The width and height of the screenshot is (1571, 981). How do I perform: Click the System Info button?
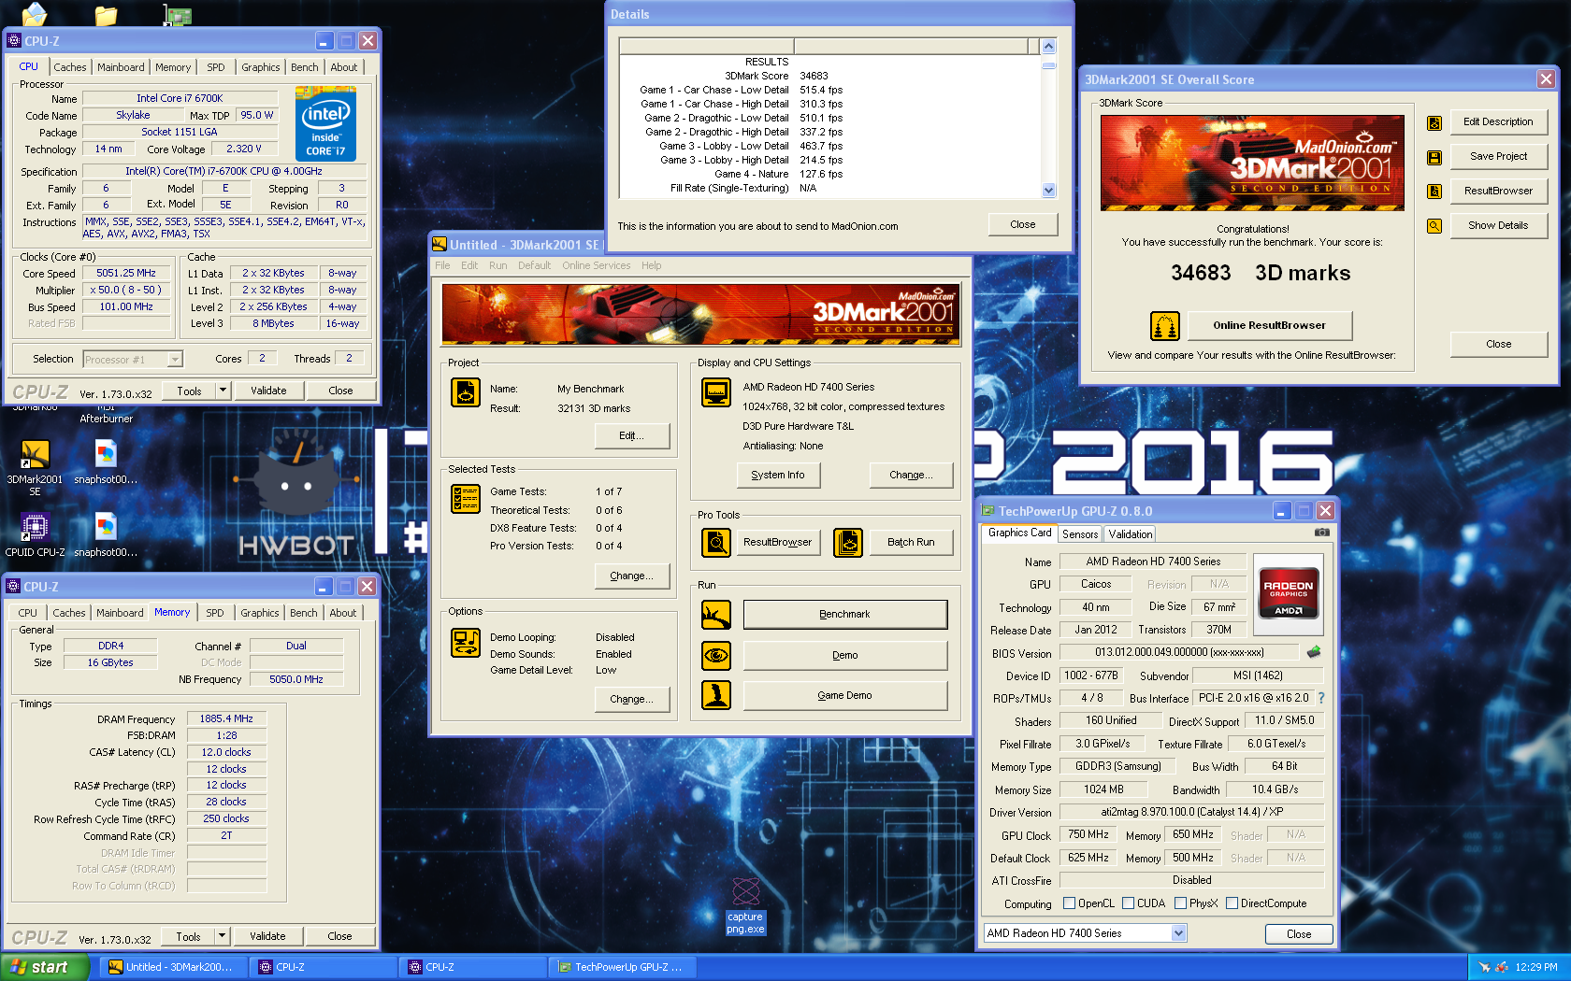[778, 475]
